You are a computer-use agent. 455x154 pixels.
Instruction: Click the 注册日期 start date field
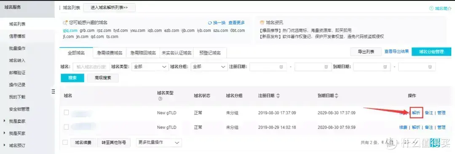[268, 67]
